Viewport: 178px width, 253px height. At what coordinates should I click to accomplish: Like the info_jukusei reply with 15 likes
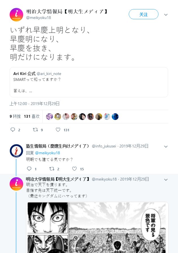pos(74,169)
